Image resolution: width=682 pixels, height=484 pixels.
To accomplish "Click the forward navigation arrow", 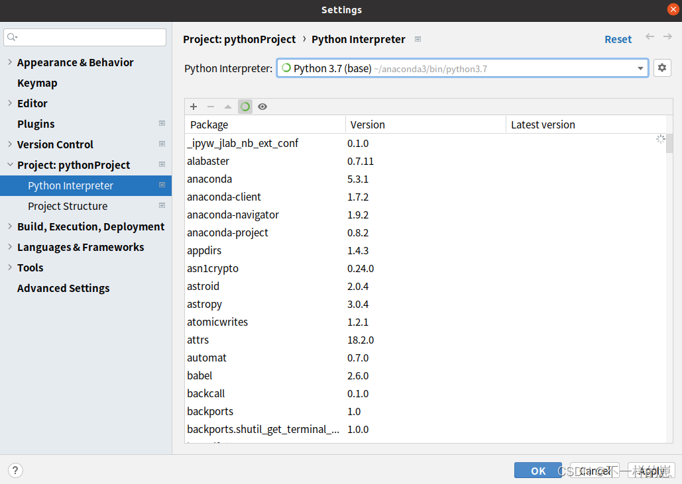I will [667, 36].
